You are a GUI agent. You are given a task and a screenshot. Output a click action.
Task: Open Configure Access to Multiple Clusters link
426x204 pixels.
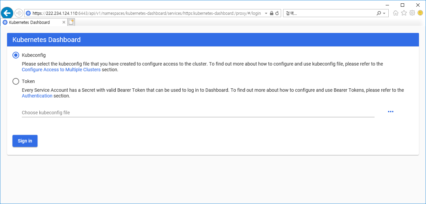pyautogui.click(x=61, y=70)
